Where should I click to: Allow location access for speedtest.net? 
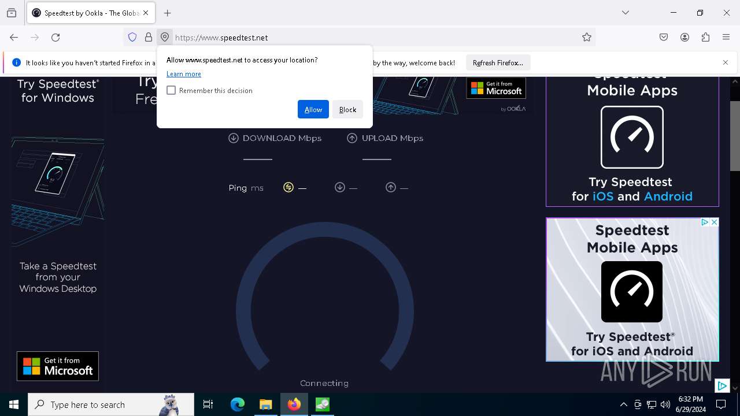(x=313, y=109)
